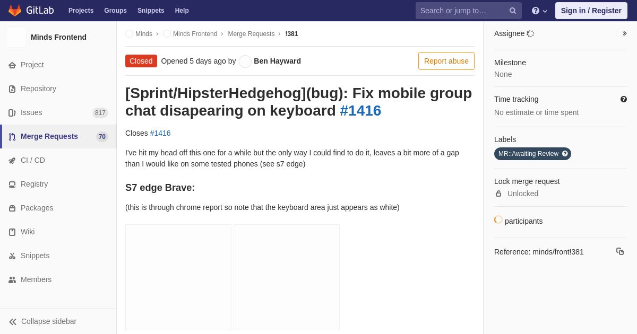Image resolution: width=637 pixels, height=334 pixels.
Task: Click the Minds Frontend avatar in breadcrumb
Action: (x=167, y=34)
